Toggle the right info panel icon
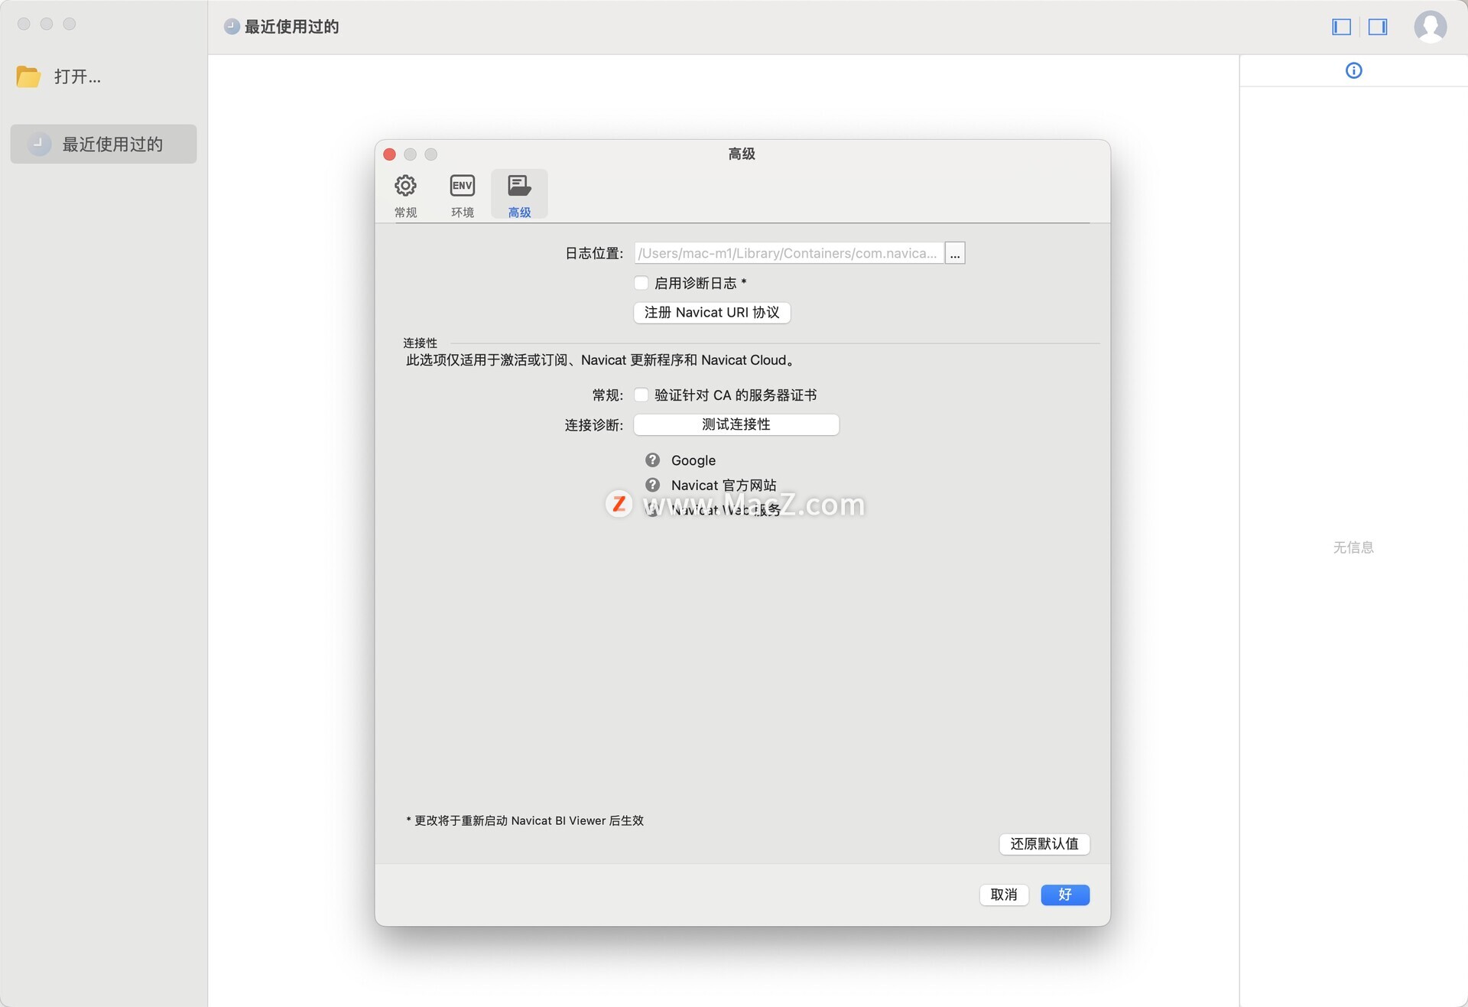The image size is (1468, 1007). click(x=1378, y=27)
